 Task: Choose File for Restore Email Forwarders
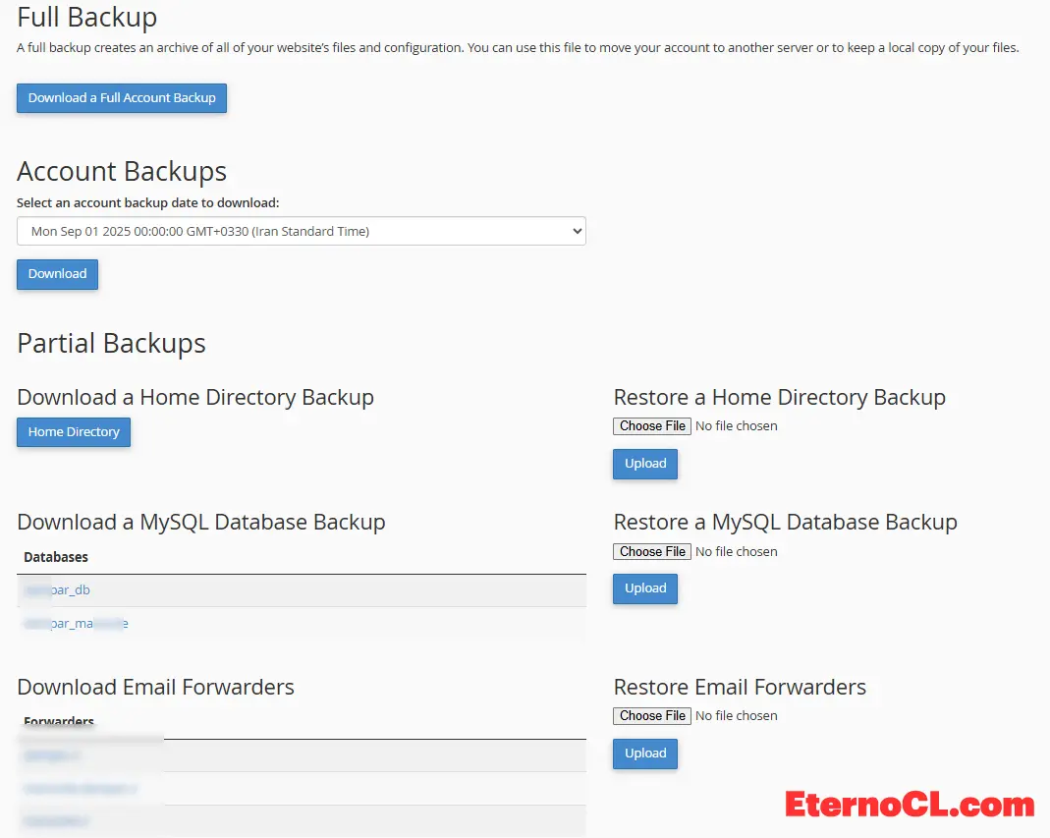click(652, 716)
